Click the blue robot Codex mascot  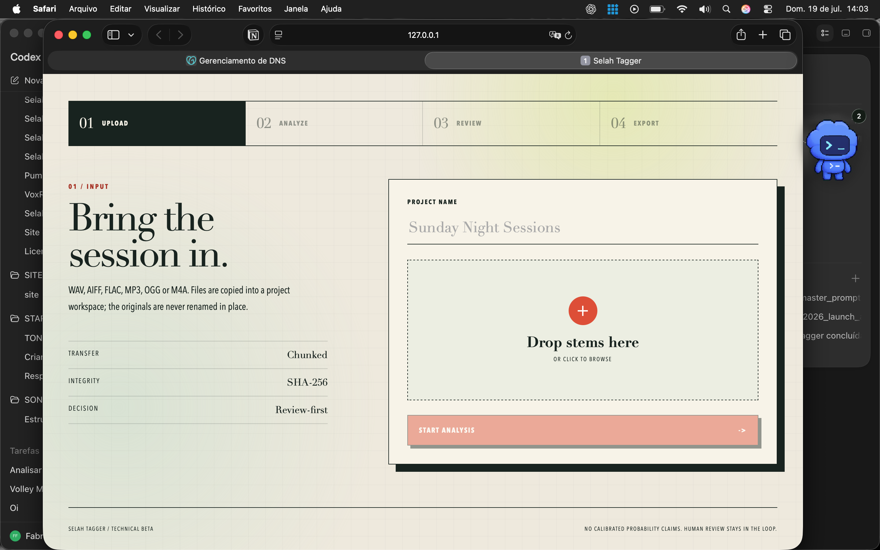(x=832, y=150)
